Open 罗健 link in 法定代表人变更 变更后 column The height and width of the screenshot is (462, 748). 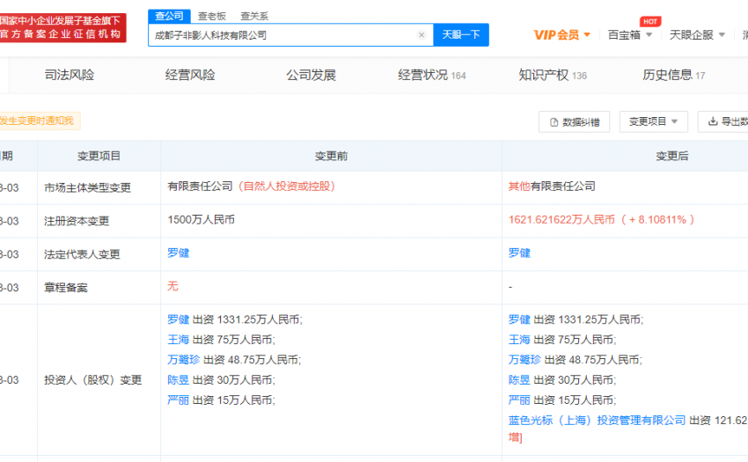click(519, 253)
